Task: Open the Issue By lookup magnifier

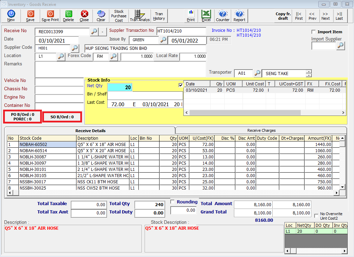Action: 163,40
